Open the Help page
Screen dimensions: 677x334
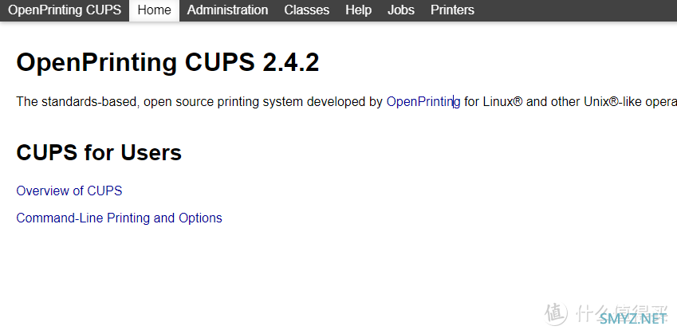pyautogui.click(x=358, y=10)
